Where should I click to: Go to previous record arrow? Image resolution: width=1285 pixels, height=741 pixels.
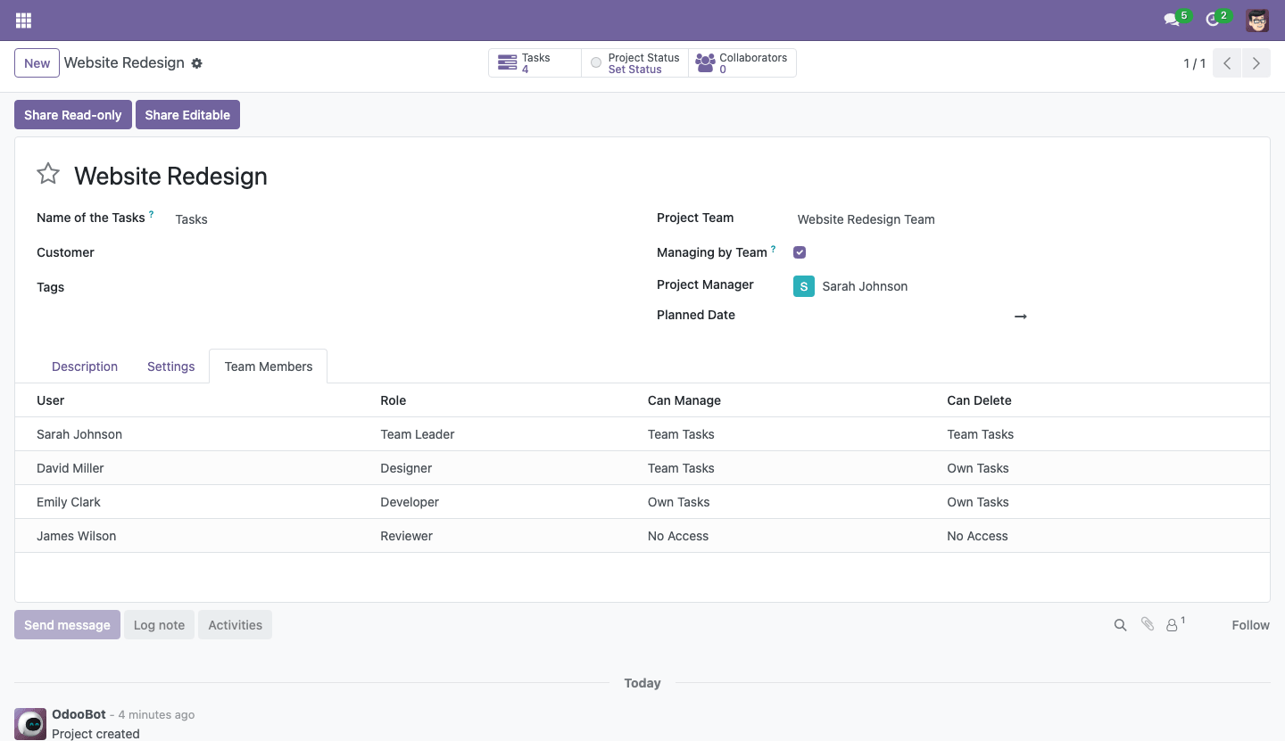1227,63
